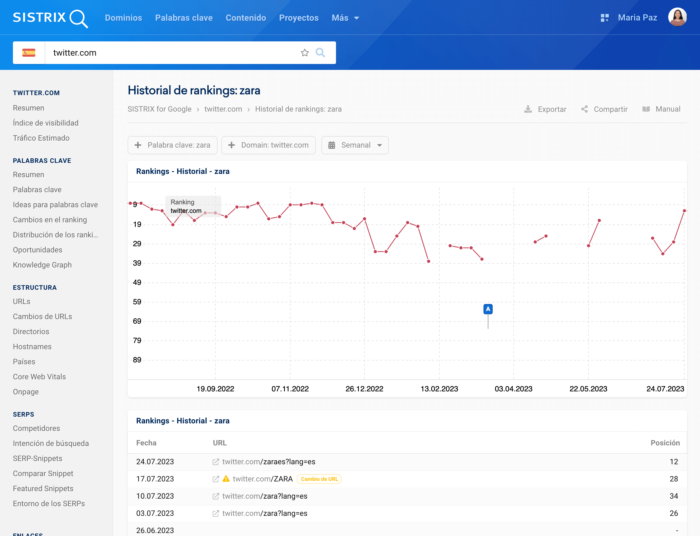The image size is (700, 536).
Task: Focus the twitter.com search field
Action: pyautogui.click(x=171, y=53)
